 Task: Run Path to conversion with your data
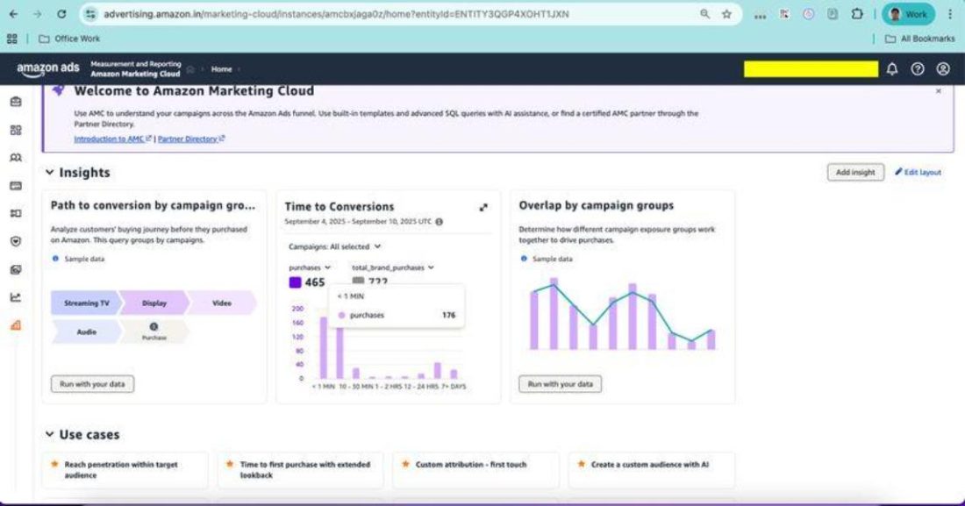pos(92,384)
